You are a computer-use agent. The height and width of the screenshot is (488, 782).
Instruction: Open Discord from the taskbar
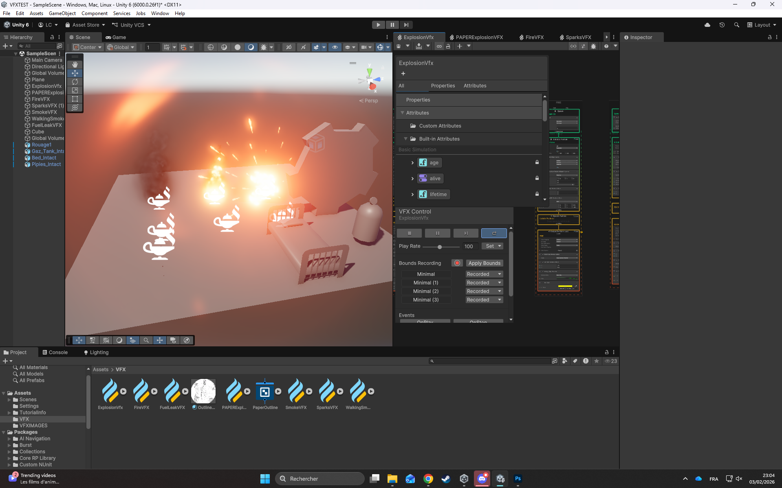pyautogui.click(x=482, y=479)
